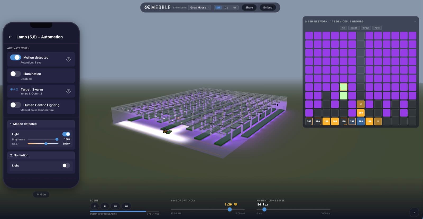
Task: Pause the scene playback
Action: (95, 206)
